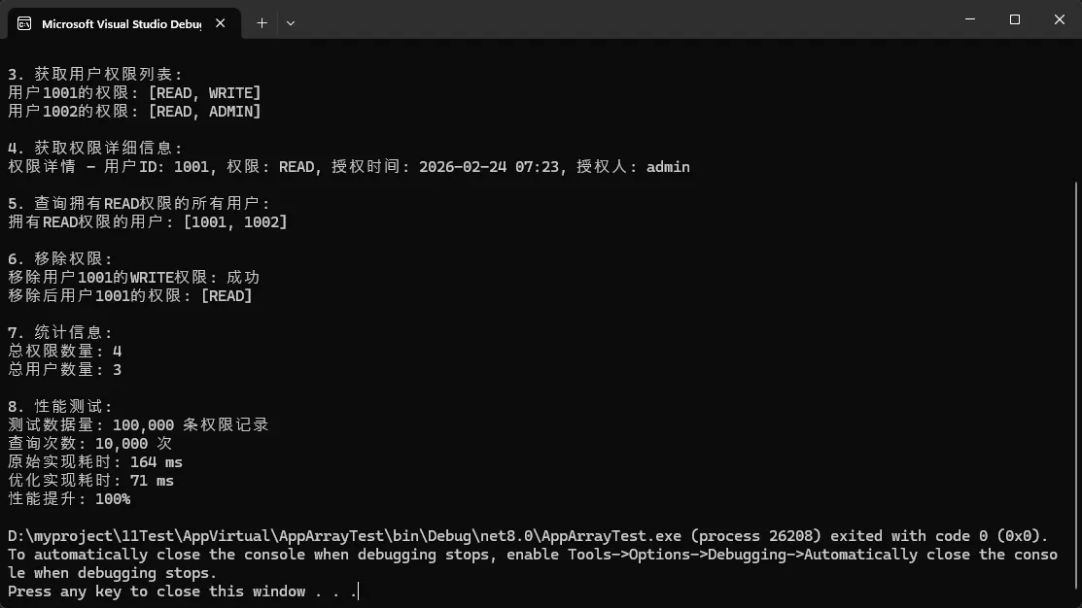Viewport: 1082px width, 608px height.
Task: Click the "8. 性能测试" section heading
Action: coord(60,407)
